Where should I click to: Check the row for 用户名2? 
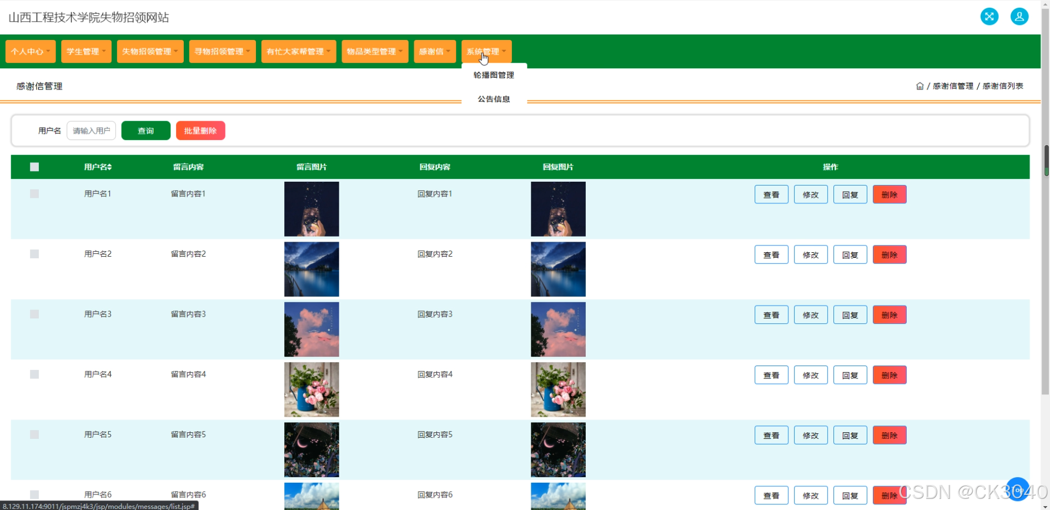tap(34, 254)
